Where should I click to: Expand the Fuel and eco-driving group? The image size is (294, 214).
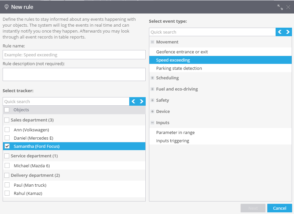click(x=153, y=89)
